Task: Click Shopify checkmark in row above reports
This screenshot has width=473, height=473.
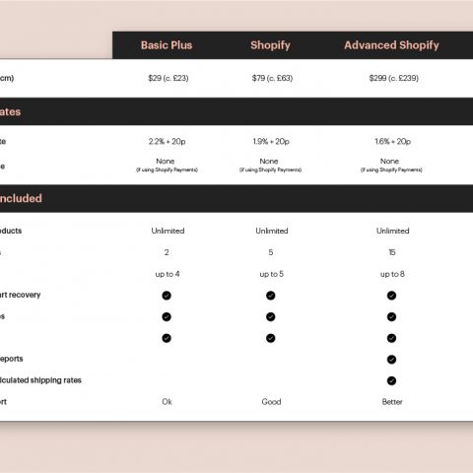Action: pos(271,338)
